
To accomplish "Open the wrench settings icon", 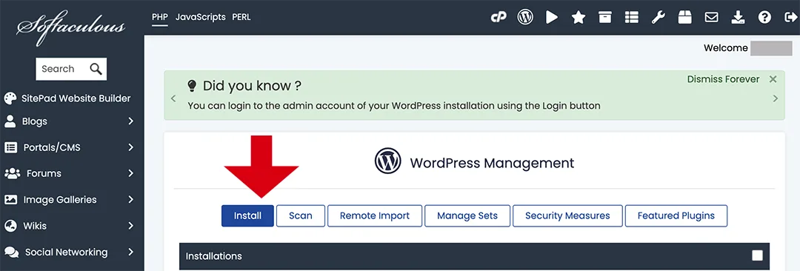I will pyautogui.click(x=659, y=17).
